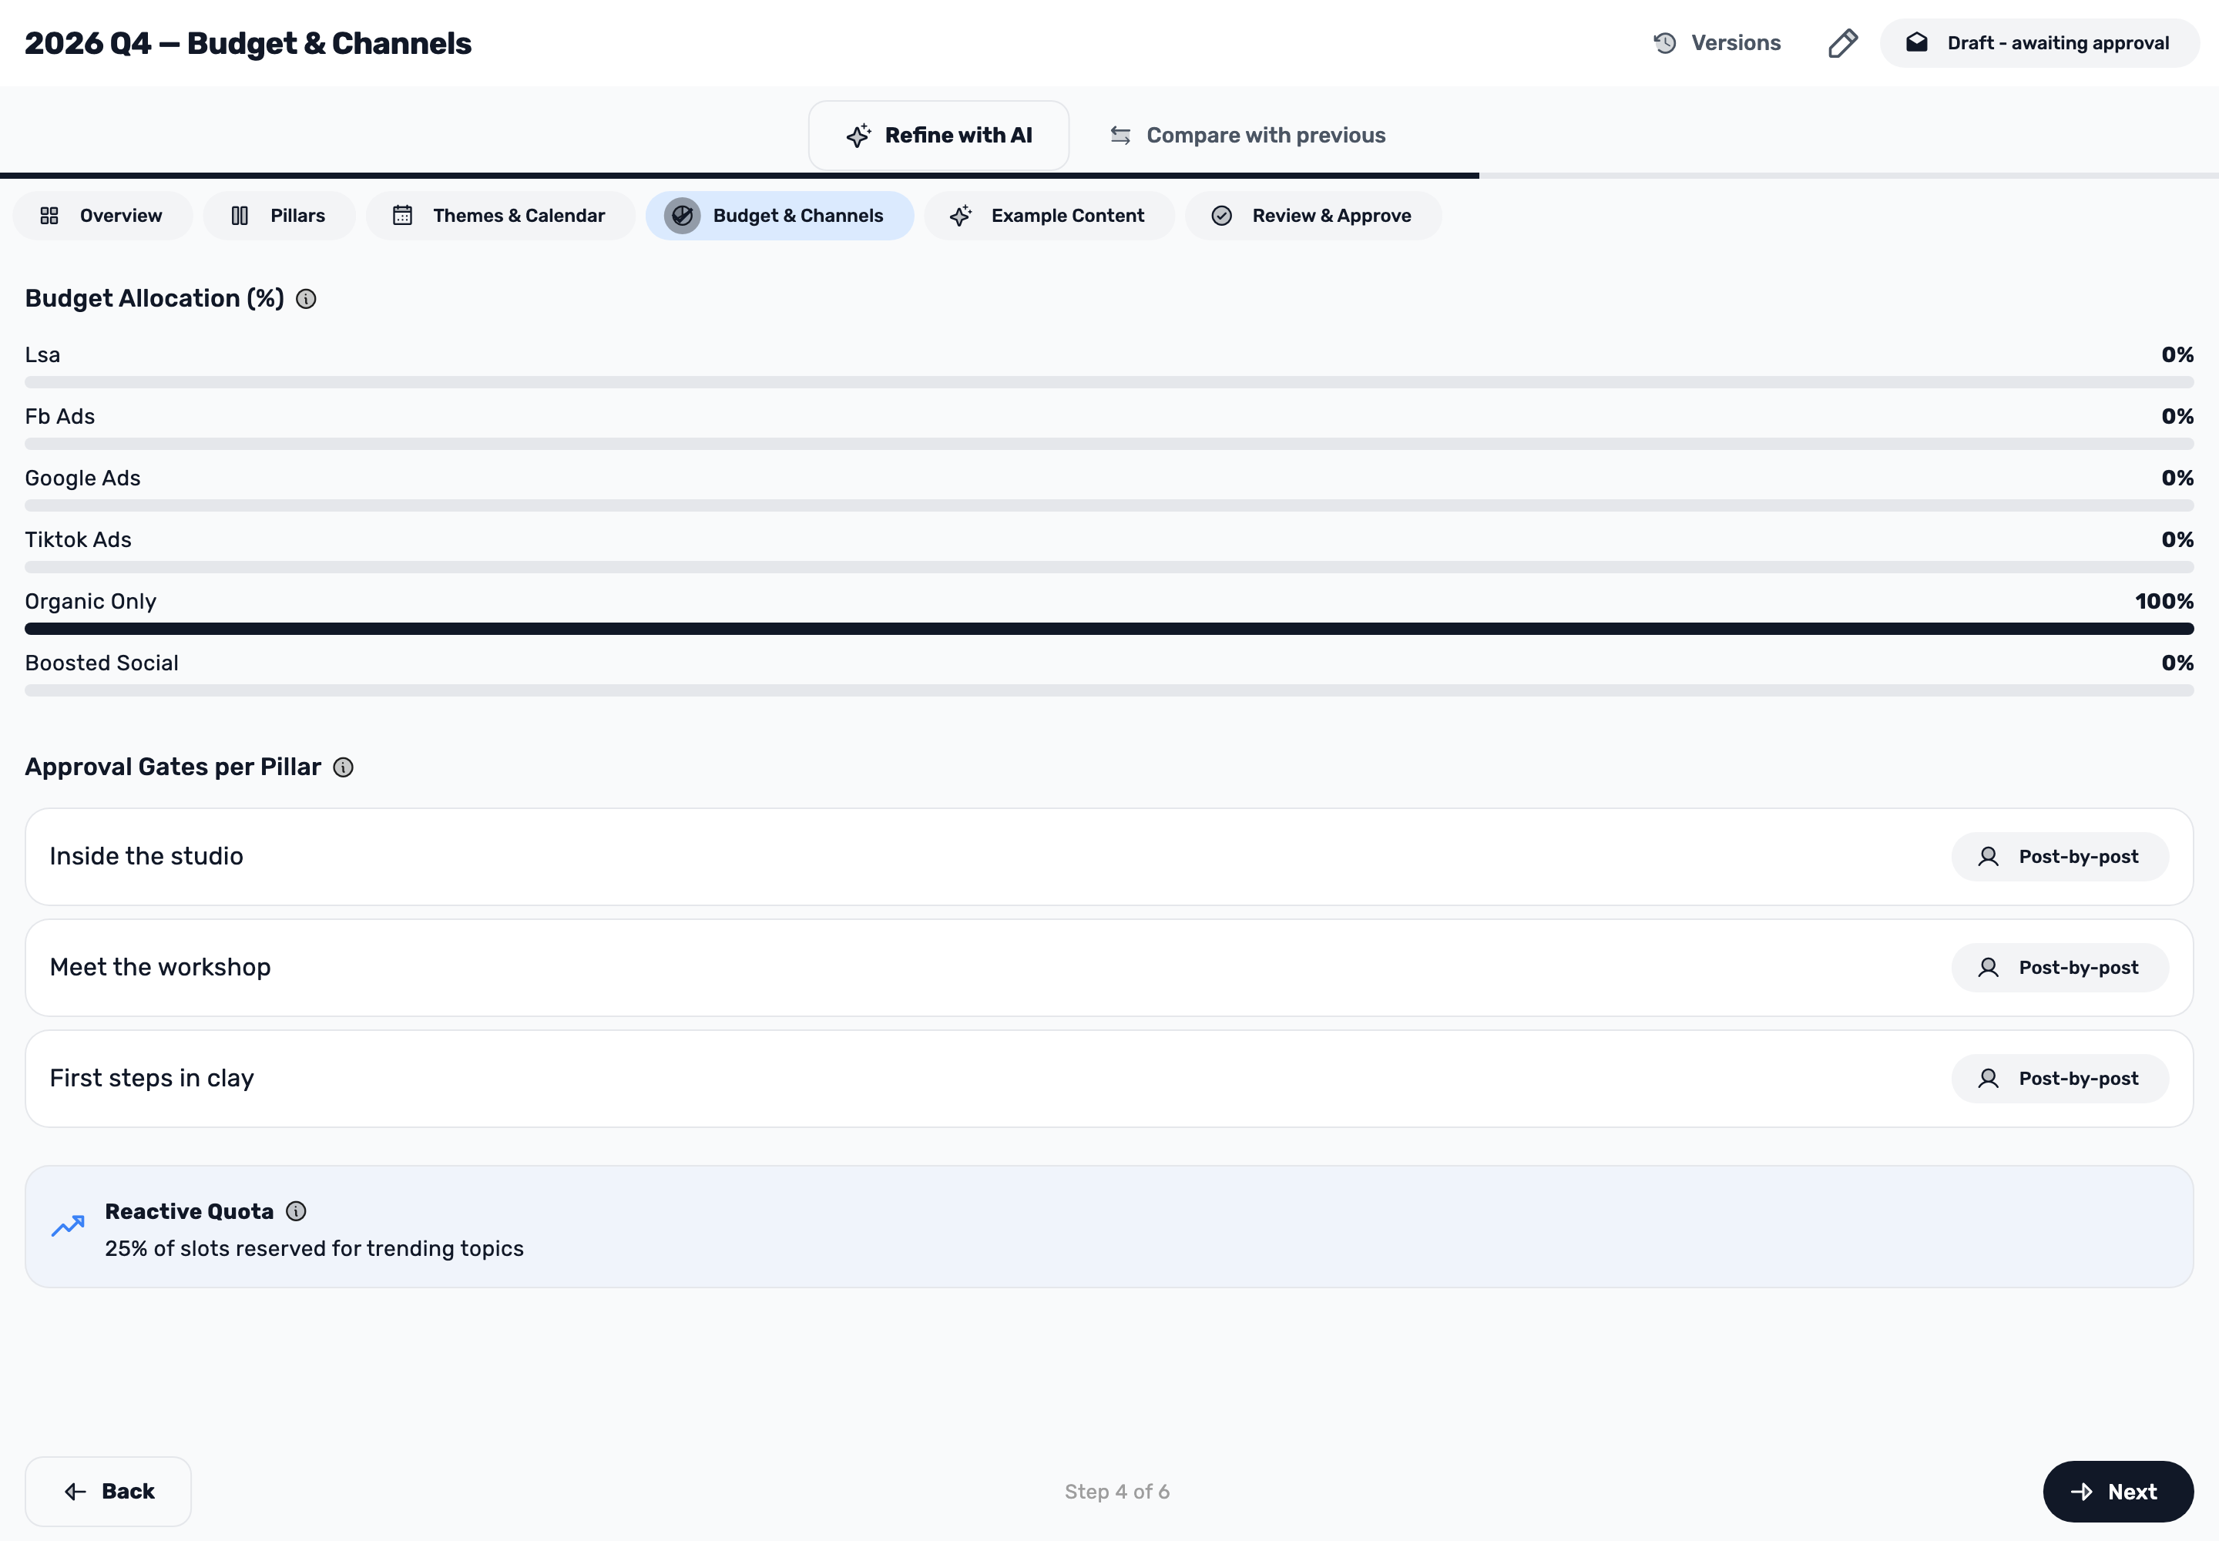Switch to the Pillars tab
The width and height of the screenshot is (2219, 1541).
pos(279,215)
